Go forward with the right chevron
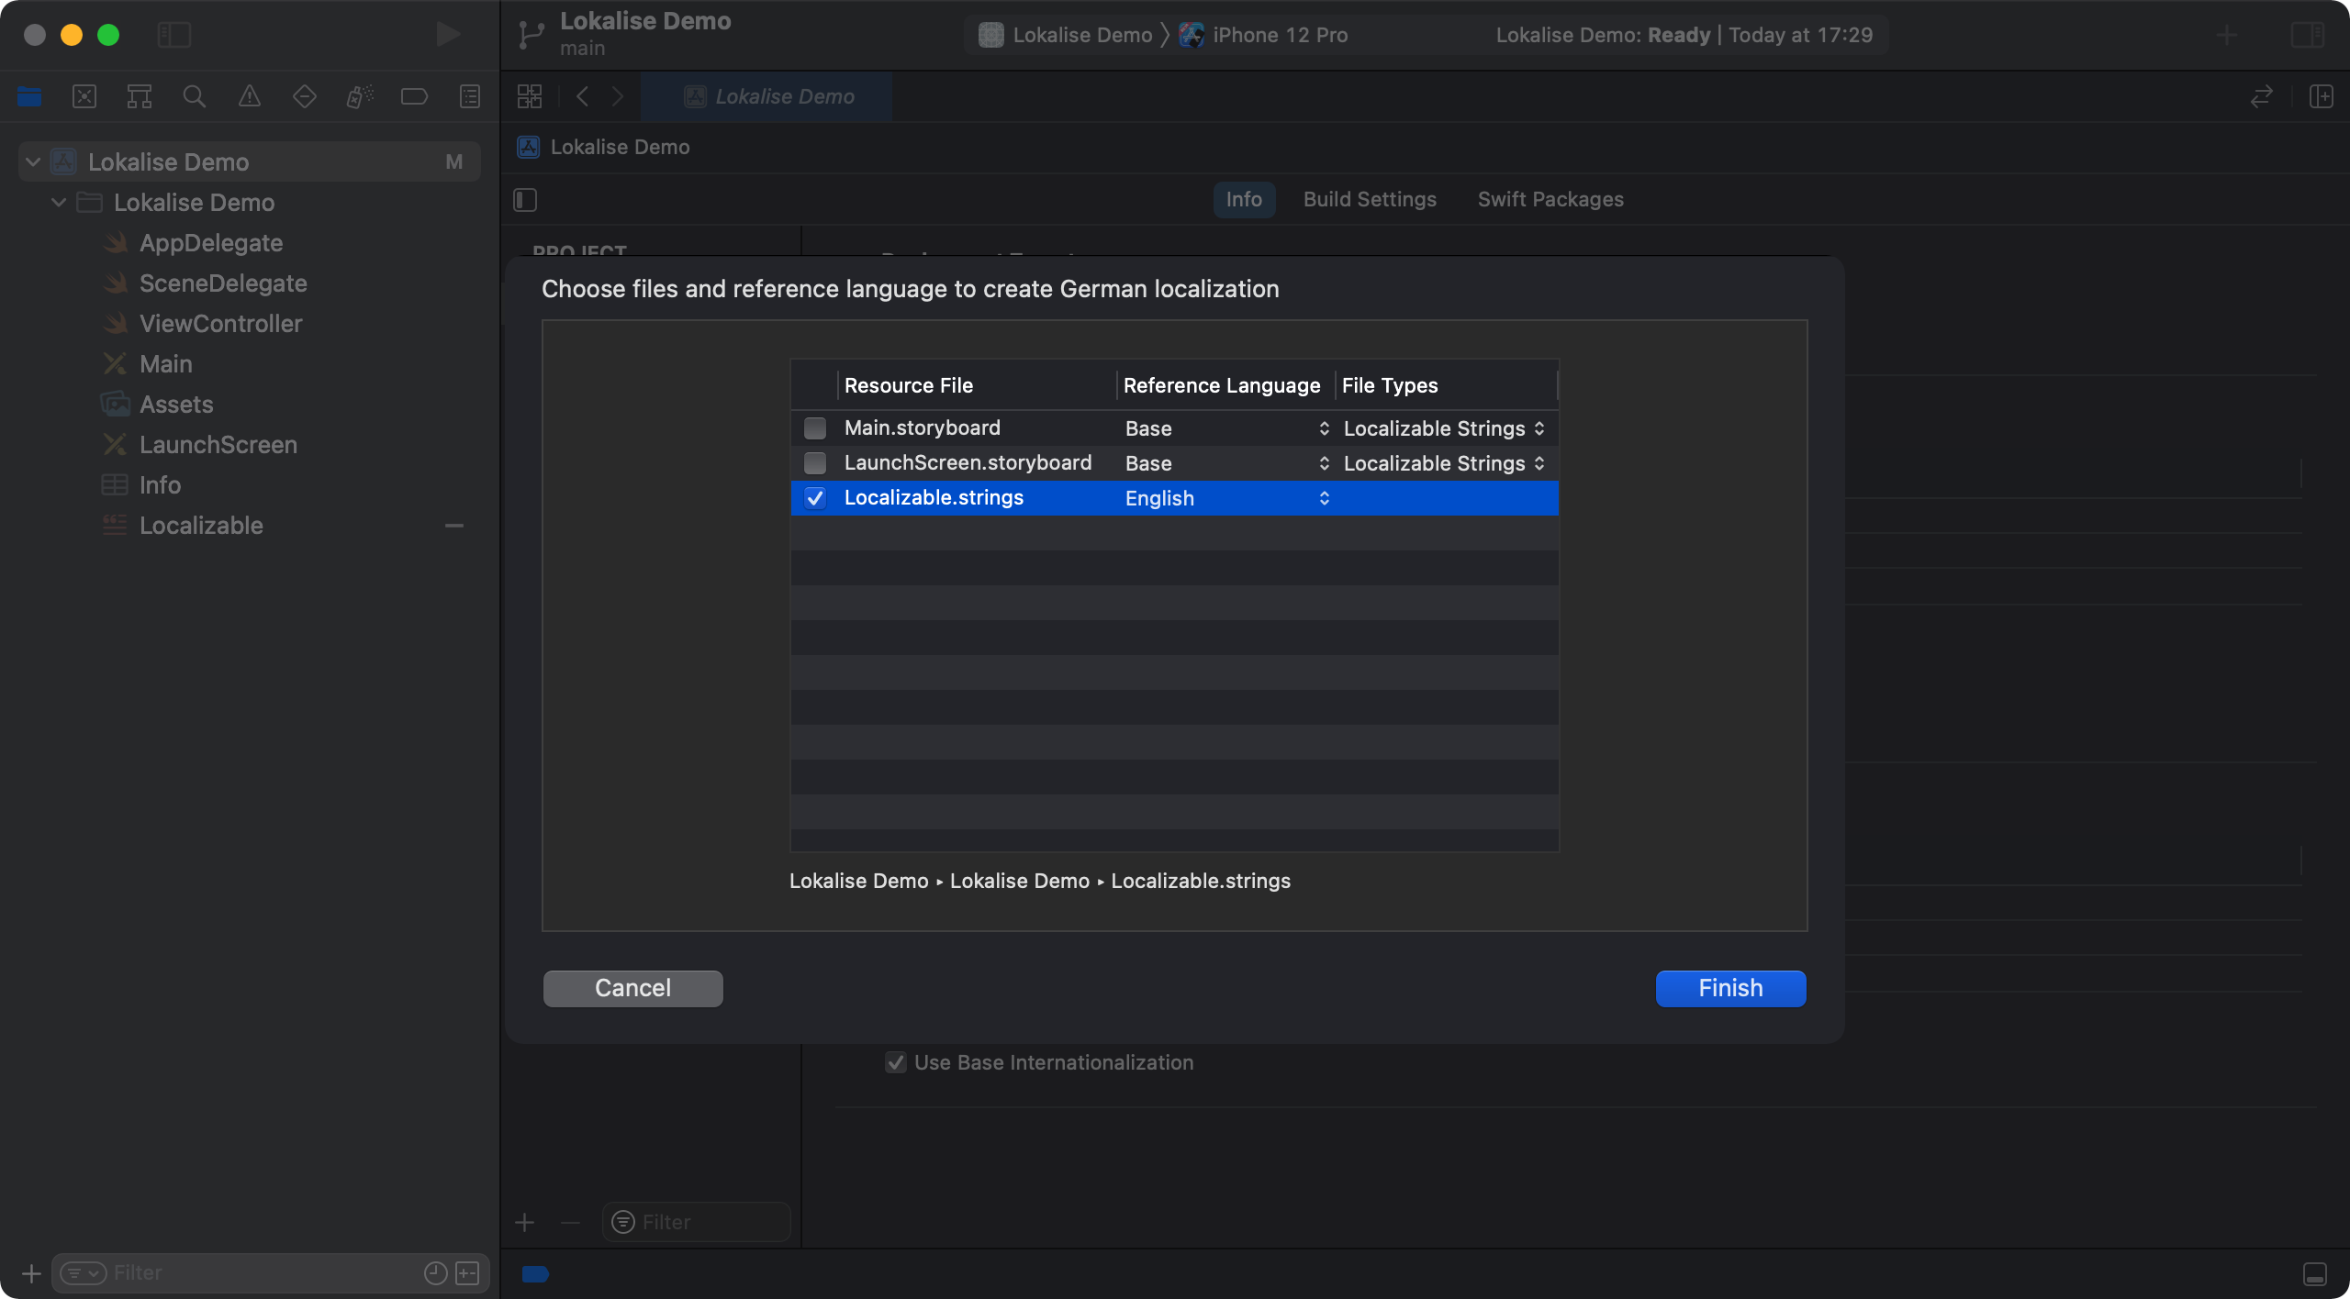 pos(618,96)
